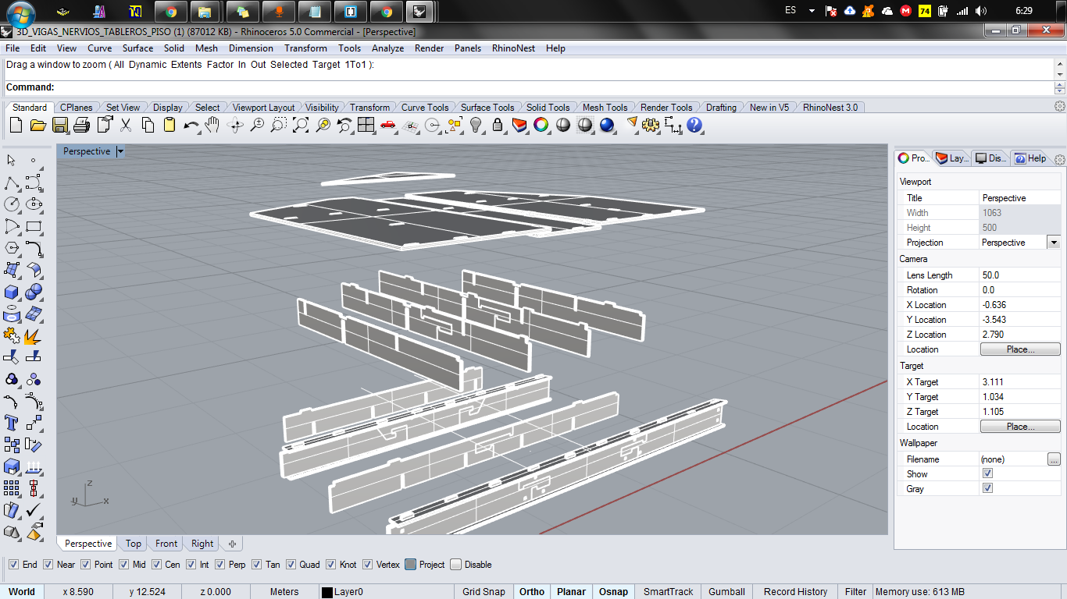The width and height of the screenshot is (1067, 599).
Task: Open the Projection dropdown in the Viewport properties
Action: 1054,243
